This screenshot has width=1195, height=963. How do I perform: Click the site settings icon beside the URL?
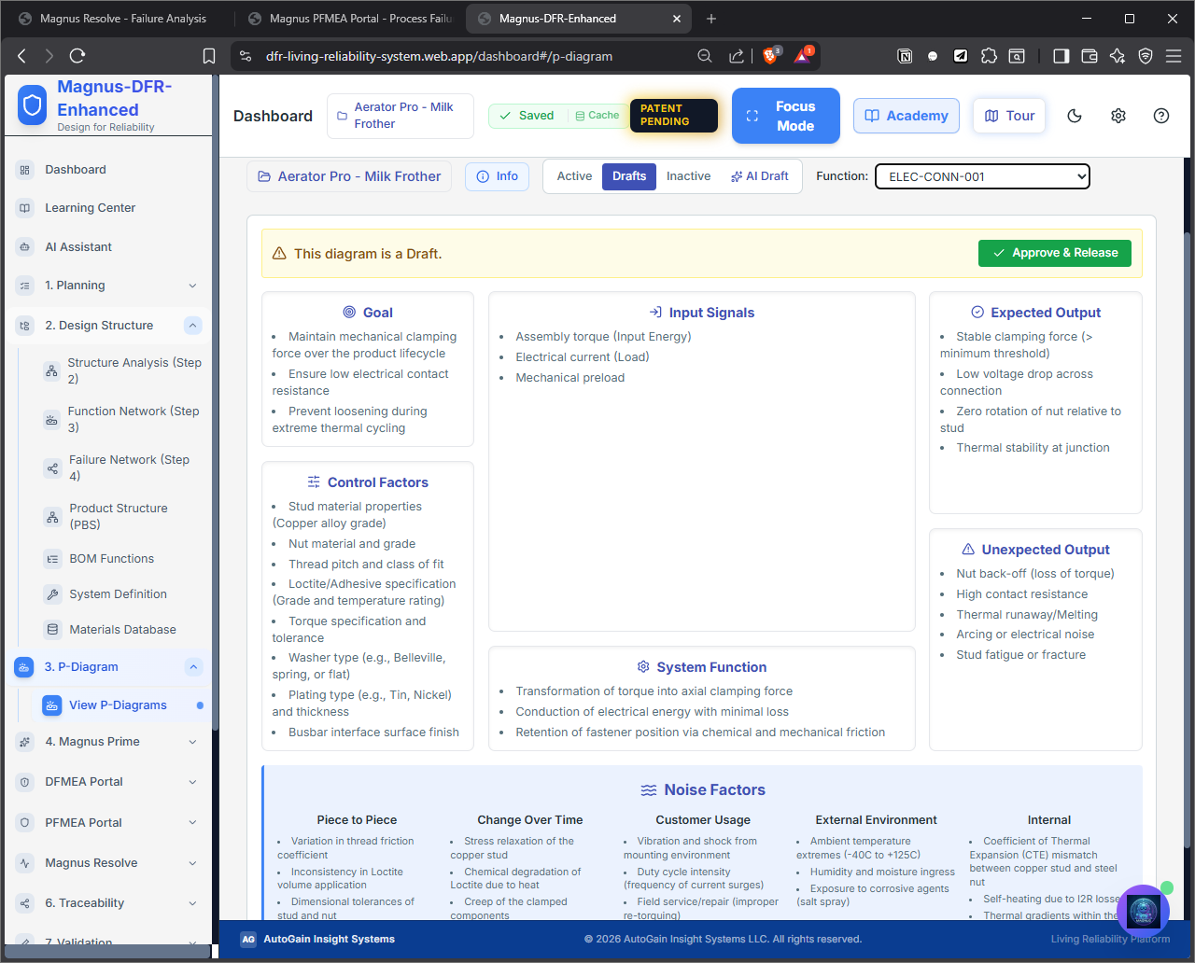(x=246, y=56)
